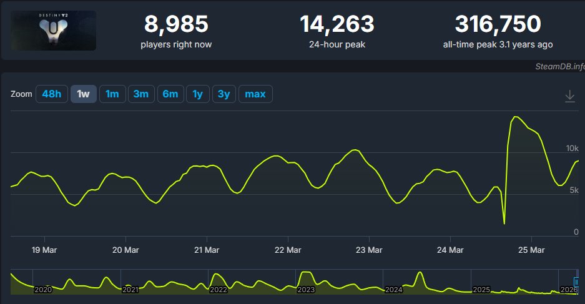Viewport: 585px width, 304px height.
Task: Click the 2020 label in navigator
Action: (43, 290)
